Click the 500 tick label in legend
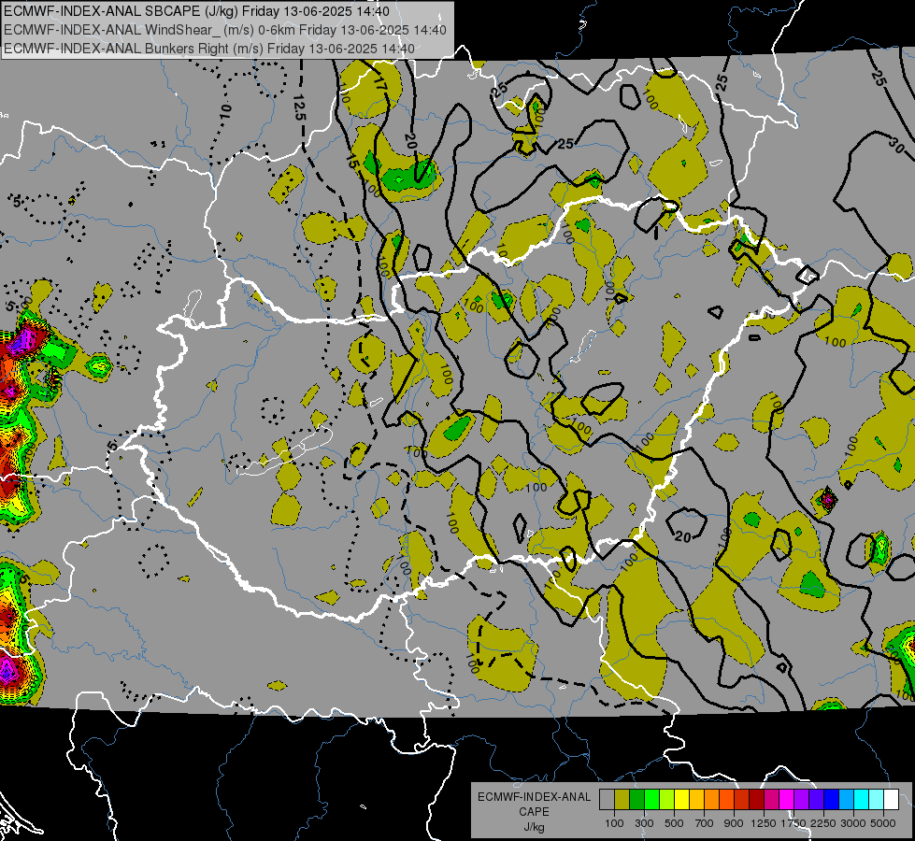Screen dimensions: 915x841 (x=674, y=823)
